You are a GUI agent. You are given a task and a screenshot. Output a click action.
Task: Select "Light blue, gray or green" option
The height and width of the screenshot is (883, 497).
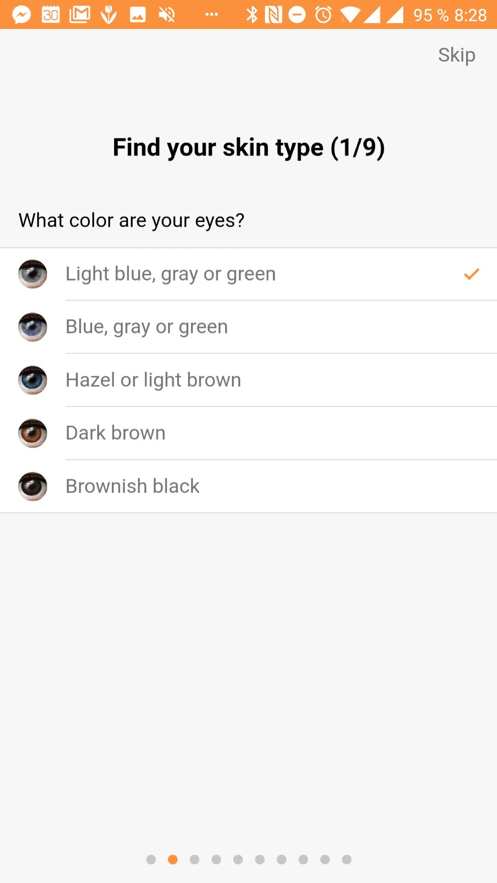(x=248, y=274)
